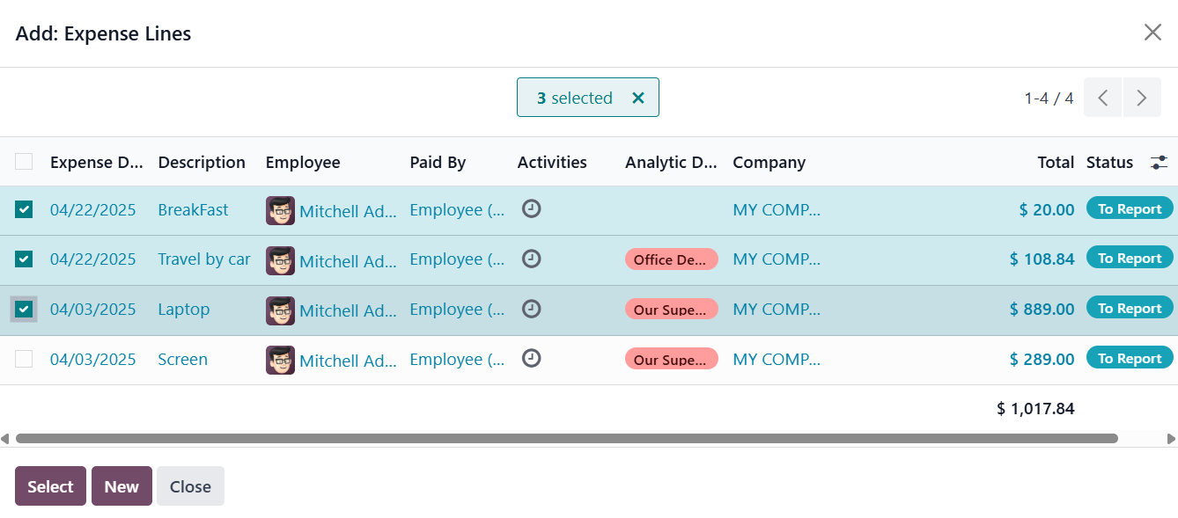Sort by the Description column header
Screen dimensions: 1178x518
coord(202,162)
